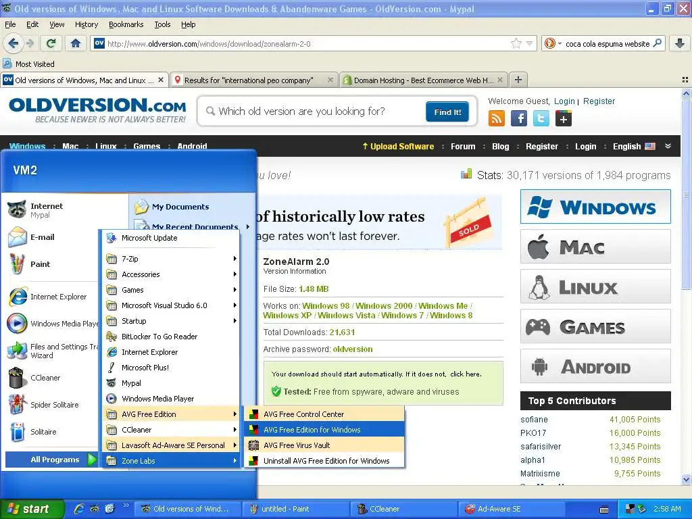
Task: Open the English language selector
Action: pyautogui.click(x=634, y=147)
